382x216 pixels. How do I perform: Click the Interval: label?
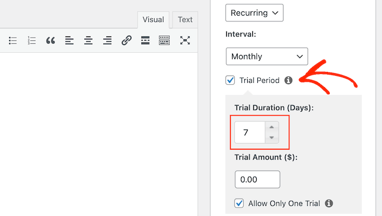point(240,34)
